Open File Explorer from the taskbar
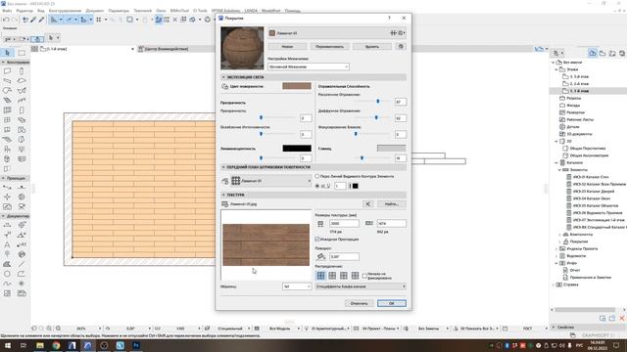627x352 pixels. 39,345
